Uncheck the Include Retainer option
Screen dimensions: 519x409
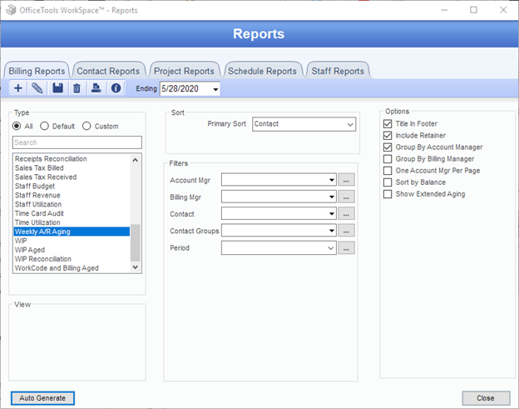click(388, 136)
